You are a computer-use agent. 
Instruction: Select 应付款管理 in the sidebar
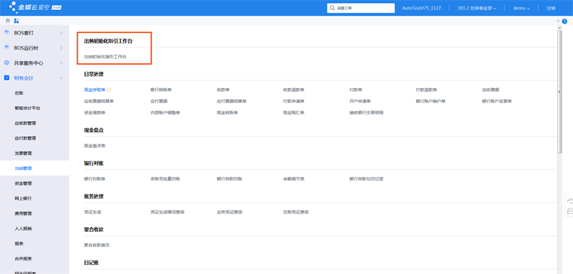pyautogui.click(x=25, y=139)
